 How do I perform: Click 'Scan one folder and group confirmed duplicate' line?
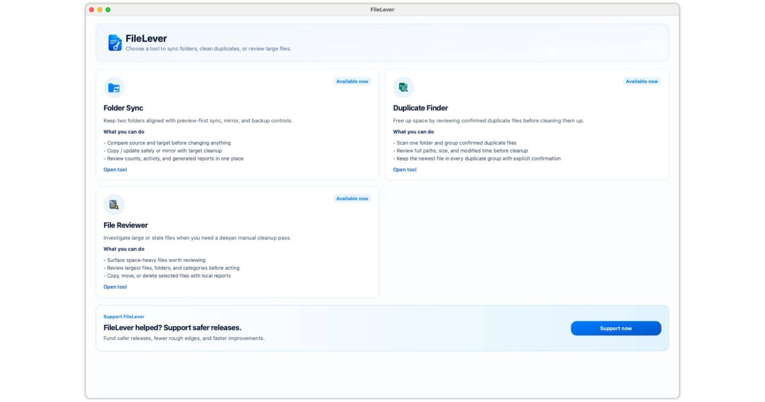point(455,143)
